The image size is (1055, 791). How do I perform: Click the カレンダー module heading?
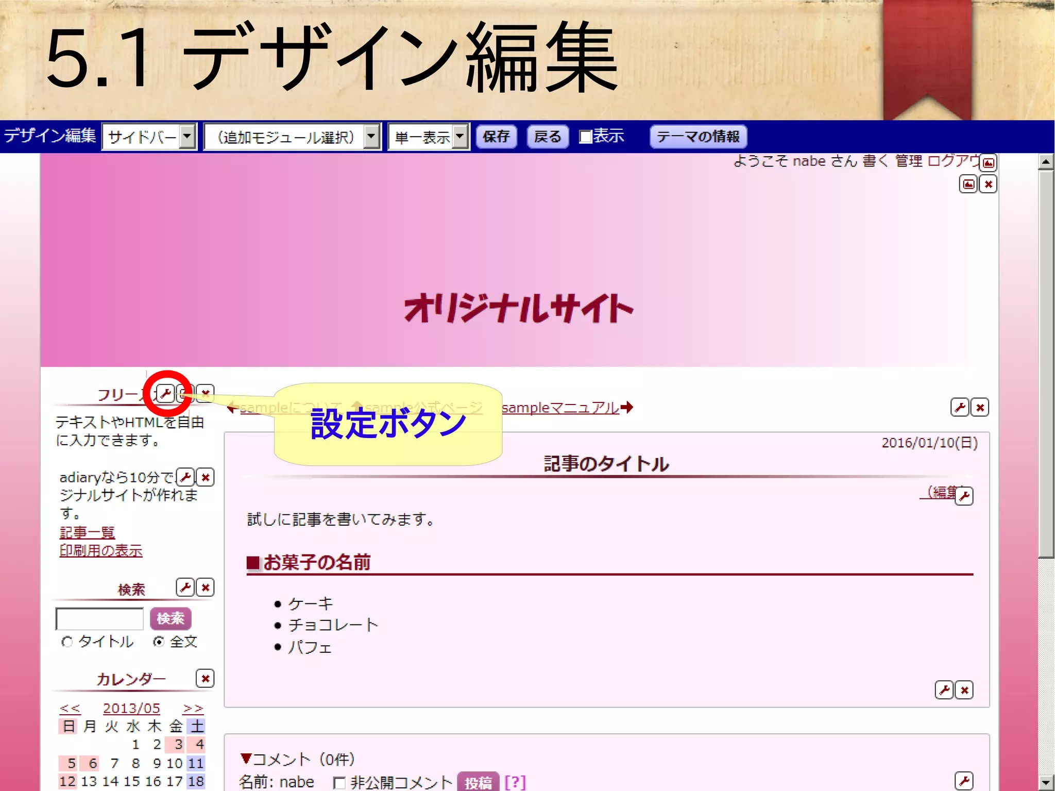click(131, 679)
